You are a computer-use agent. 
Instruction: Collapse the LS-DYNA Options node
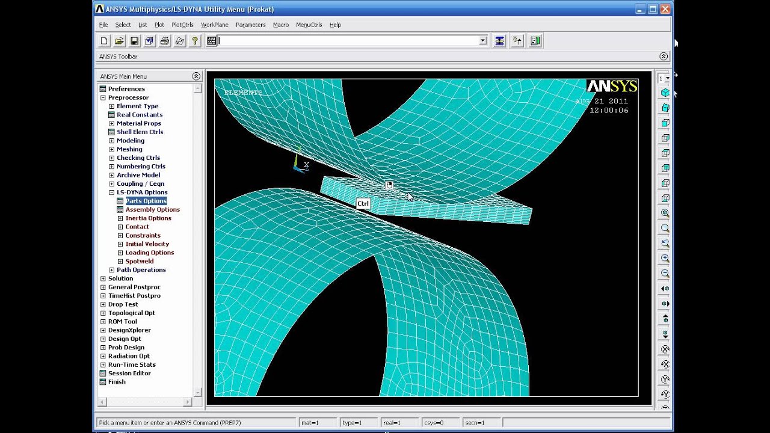pos(112,192)
